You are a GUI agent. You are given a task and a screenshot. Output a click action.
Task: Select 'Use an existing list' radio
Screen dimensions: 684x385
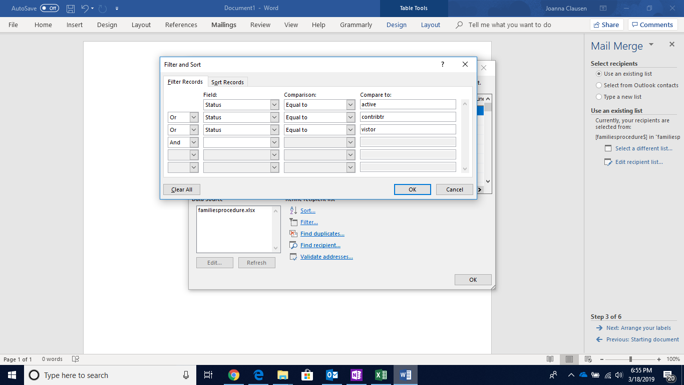(599, 74)
